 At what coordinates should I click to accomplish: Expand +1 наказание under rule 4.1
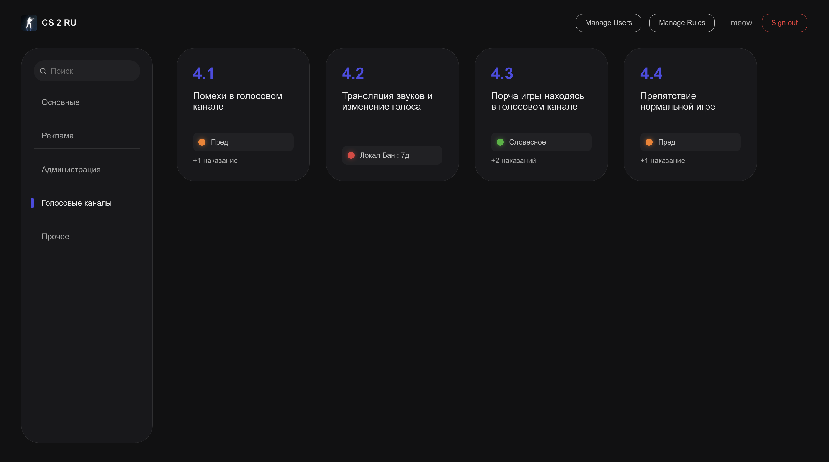(x=215, y=160)
